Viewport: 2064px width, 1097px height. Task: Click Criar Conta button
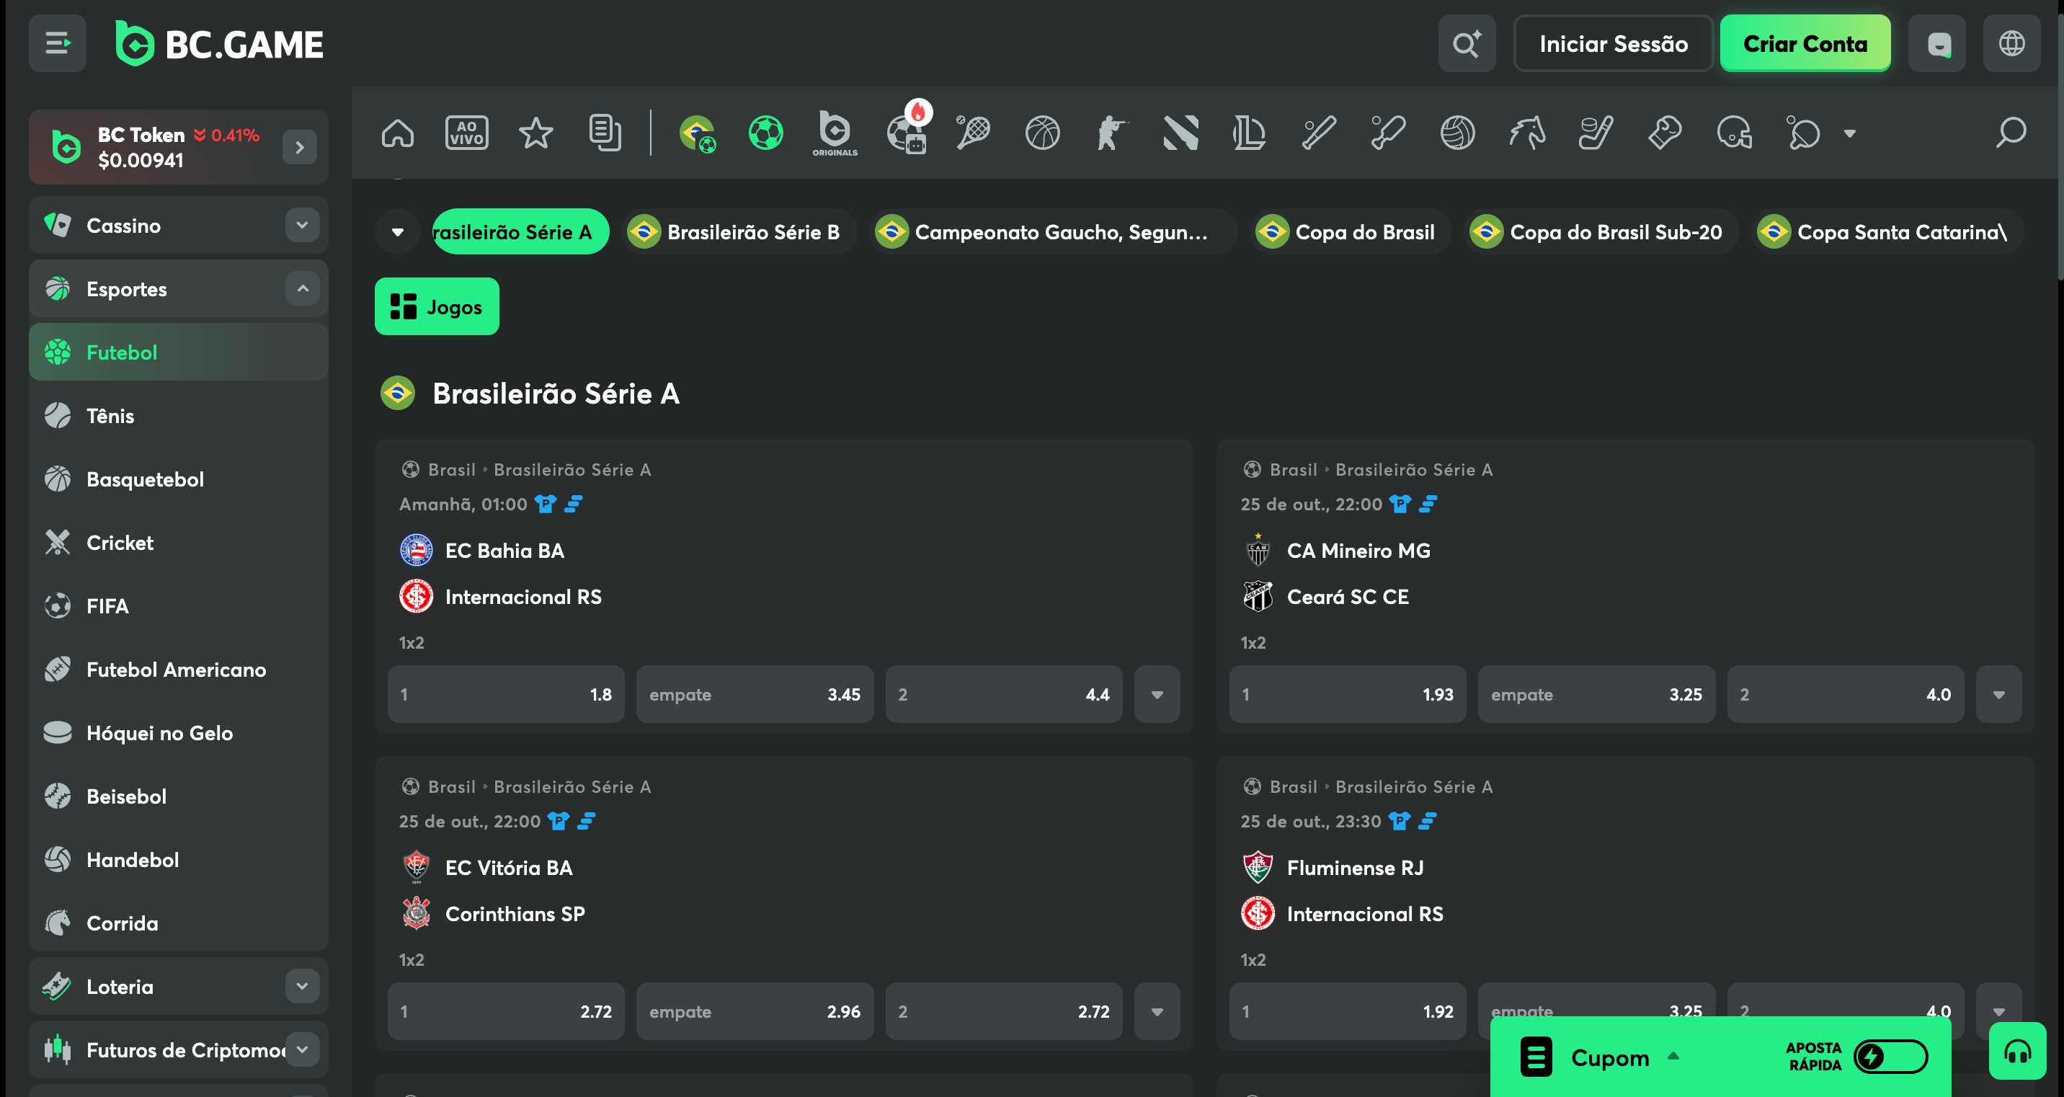coord(1805,43)
